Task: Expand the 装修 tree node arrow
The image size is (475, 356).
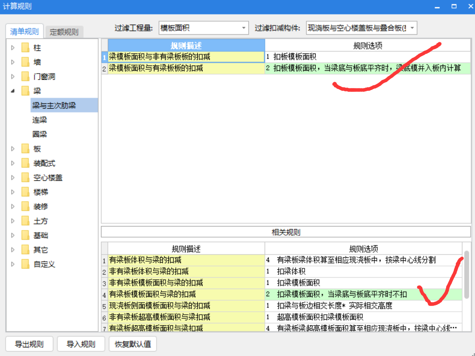Action: pyautogui.click(x=13, y=206)
